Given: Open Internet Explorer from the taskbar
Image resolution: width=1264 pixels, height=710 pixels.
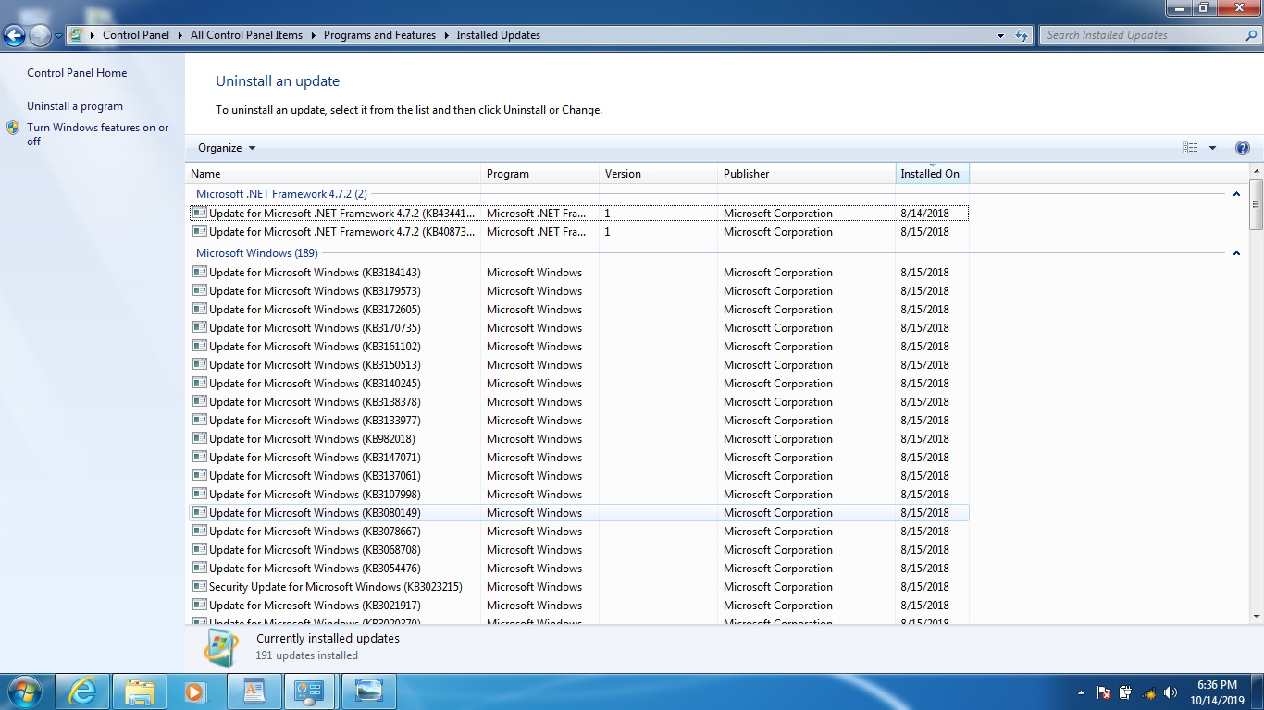Looking at the screenshot, I should (x=83, y=691).
